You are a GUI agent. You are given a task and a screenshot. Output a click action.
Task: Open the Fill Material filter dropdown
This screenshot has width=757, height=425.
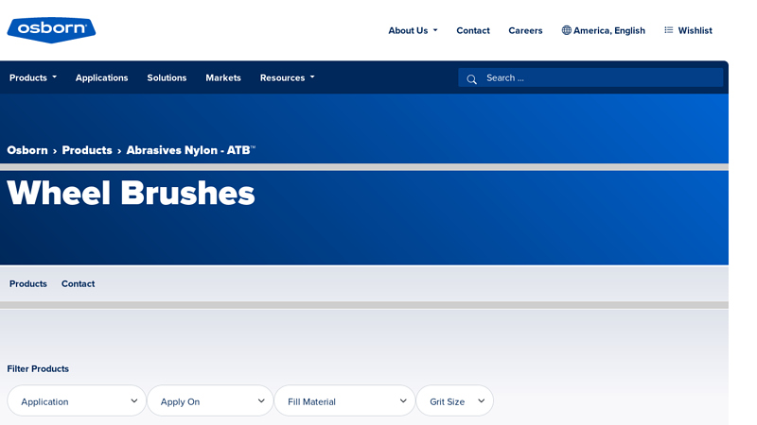(x=344, y=400)
